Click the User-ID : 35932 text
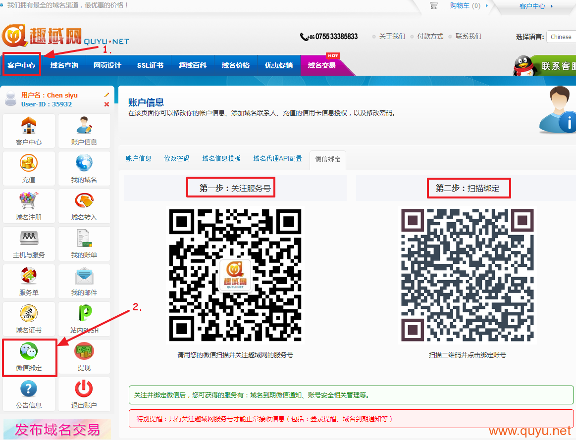 [46, 104]
